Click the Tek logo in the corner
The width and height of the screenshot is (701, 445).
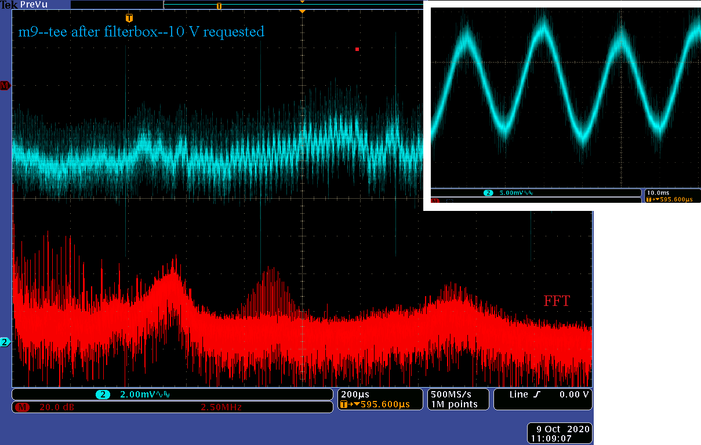(8, 5)
